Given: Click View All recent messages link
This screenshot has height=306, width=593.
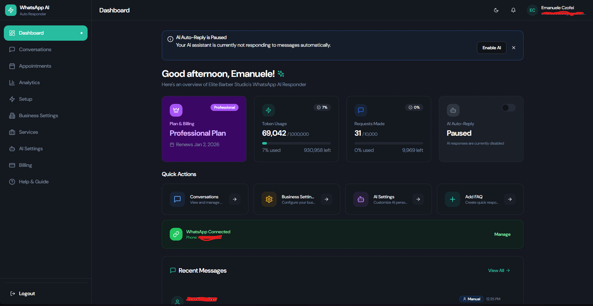Looking at the screenshot, I should point(499,270).
